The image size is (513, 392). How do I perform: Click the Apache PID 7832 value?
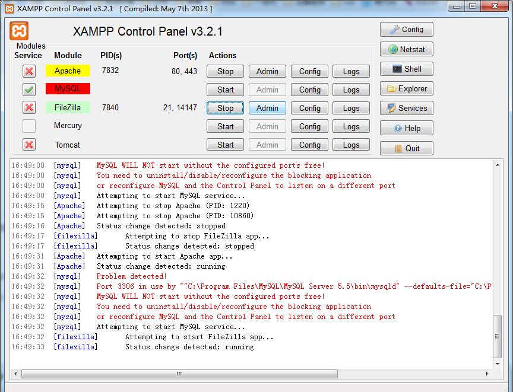[x=110, y=70]
